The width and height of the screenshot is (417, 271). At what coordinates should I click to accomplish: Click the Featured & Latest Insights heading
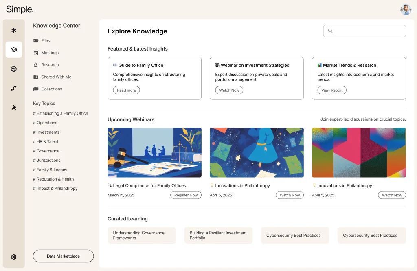click(138, 49)
